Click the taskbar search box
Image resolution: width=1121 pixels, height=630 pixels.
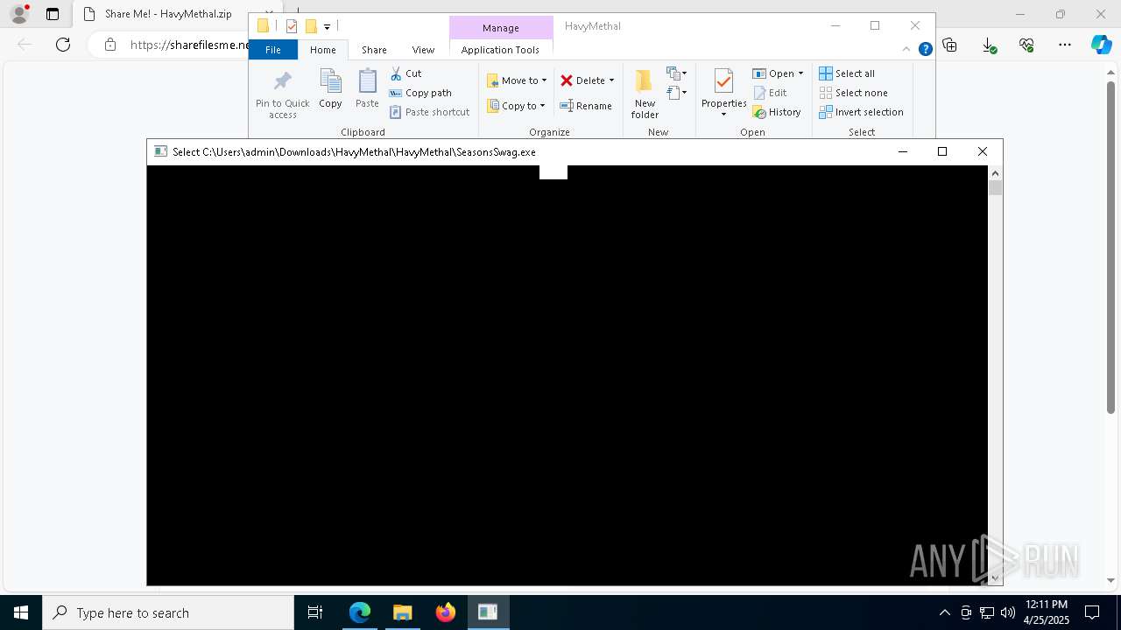pos(168,612)
